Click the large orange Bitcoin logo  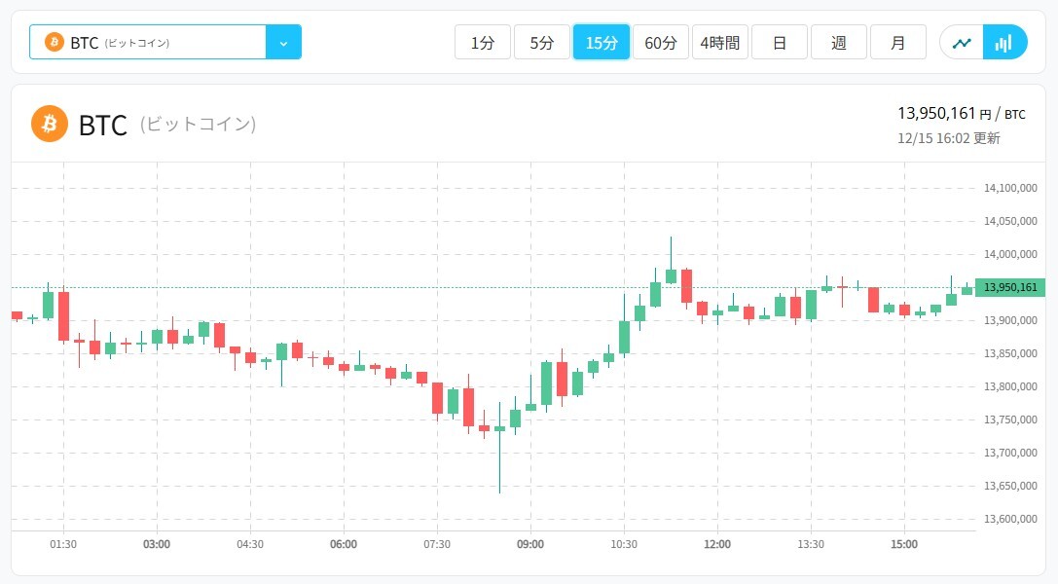[50, 124]
